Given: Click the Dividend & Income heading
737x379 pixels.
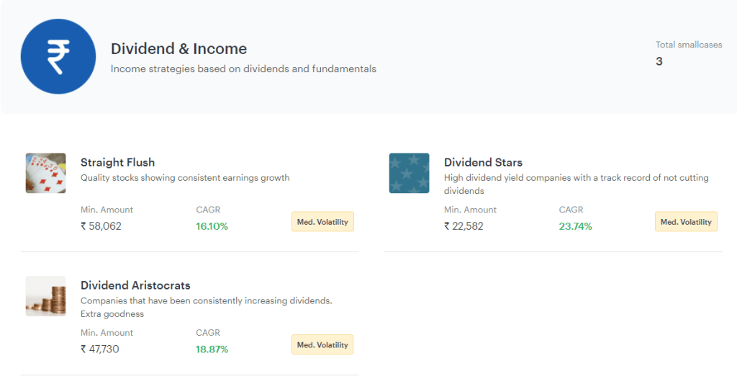Looking at the screenshot, I should pyautogui.click(x=178, y=48).
